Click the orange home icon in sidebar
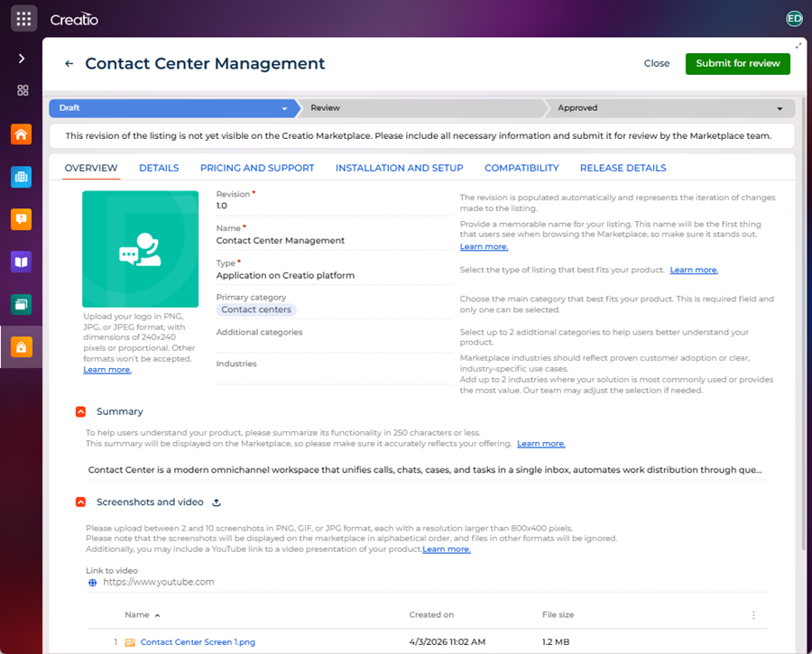This screenshot has width=812, height=654. (x=22, y=134)
